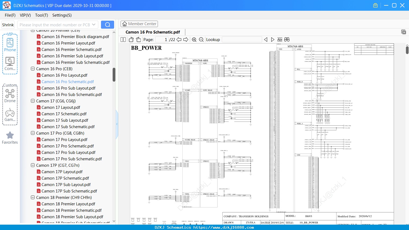Select the Camon 16 Pro Schematic.pdf tab
This screenshot has height=230, width=409.
[x=153, y=32]
